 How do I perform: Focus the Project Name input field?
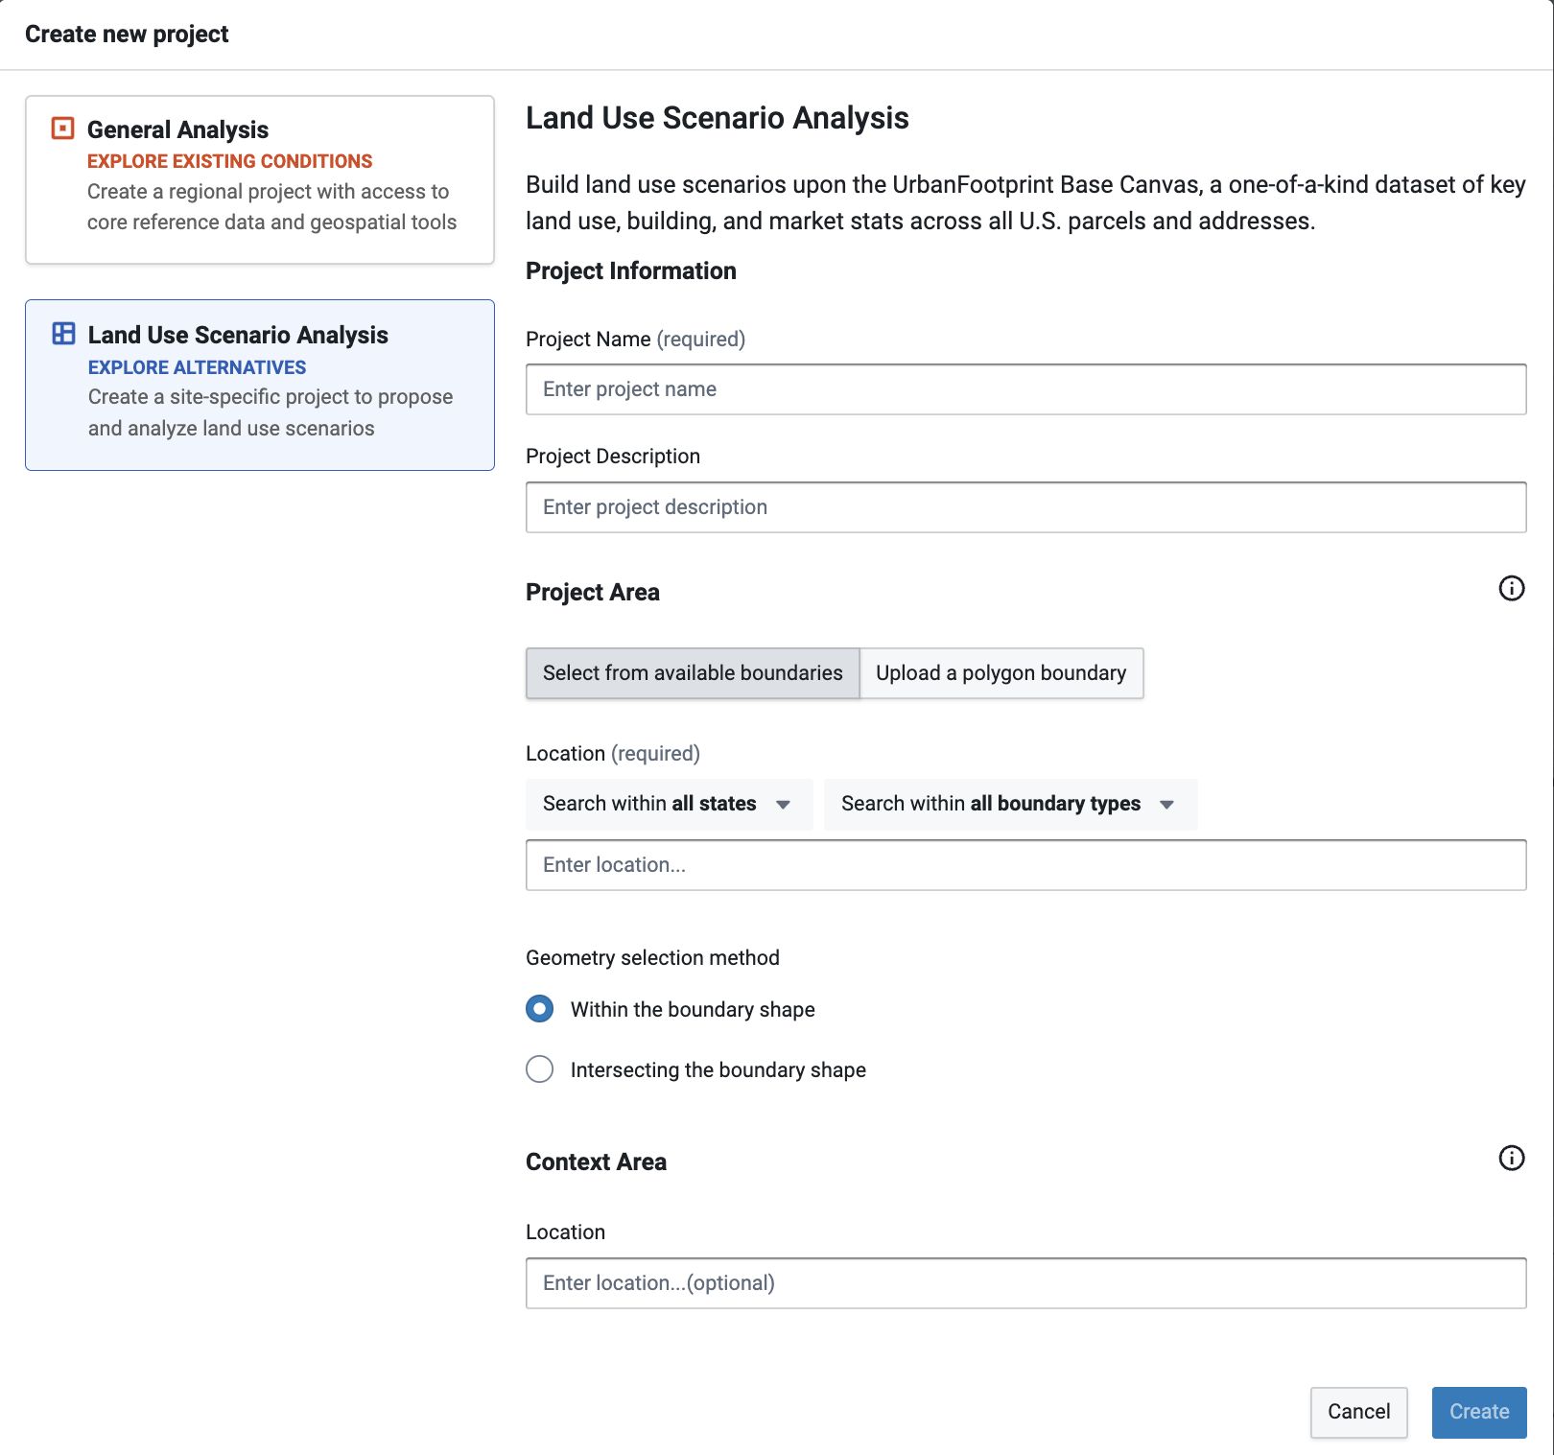point(1026,389)
